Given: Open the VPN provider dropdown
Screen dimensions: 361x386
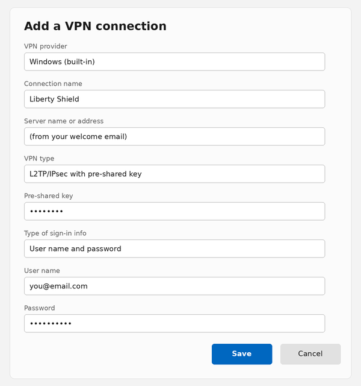Looking at the screenshot, I should pos(174,62).
